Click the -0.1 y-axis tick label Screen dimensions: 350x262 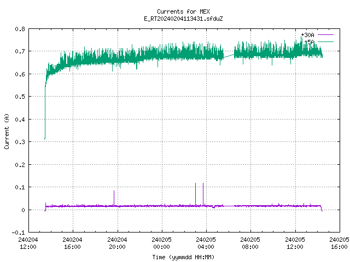point(18,233)
